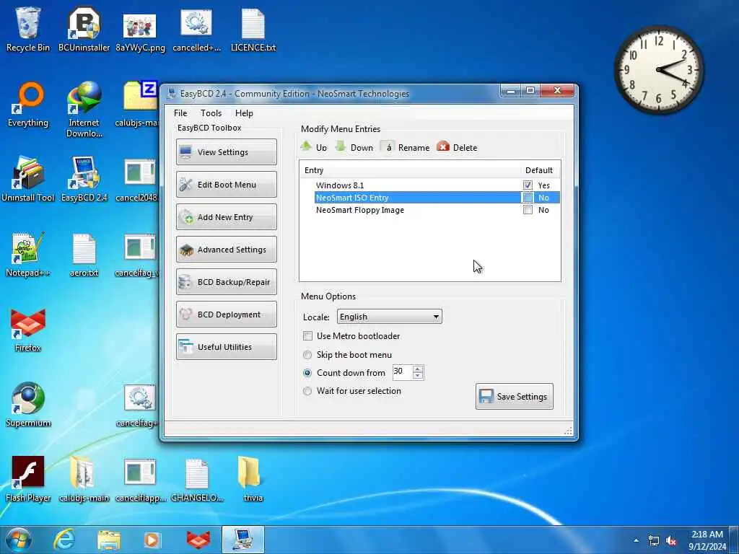The height and width of the screenshot is (554, 739).
Task: Move entry Up with green arrow
Action: pyautogui.click(x=314, y=147)
